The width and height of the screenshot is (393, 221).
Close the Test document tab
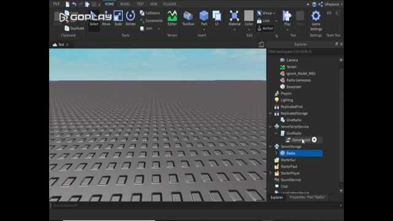[x=67, y=45]
